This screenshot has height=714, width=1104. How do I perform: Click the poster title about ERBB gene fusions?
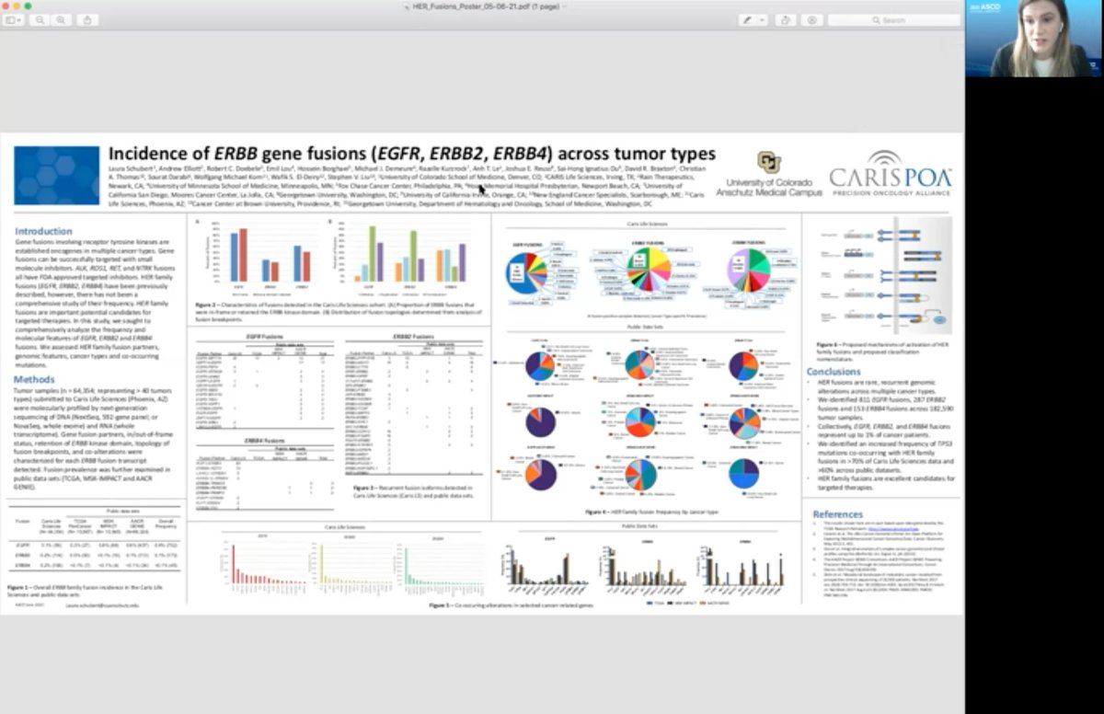point(412,153)
